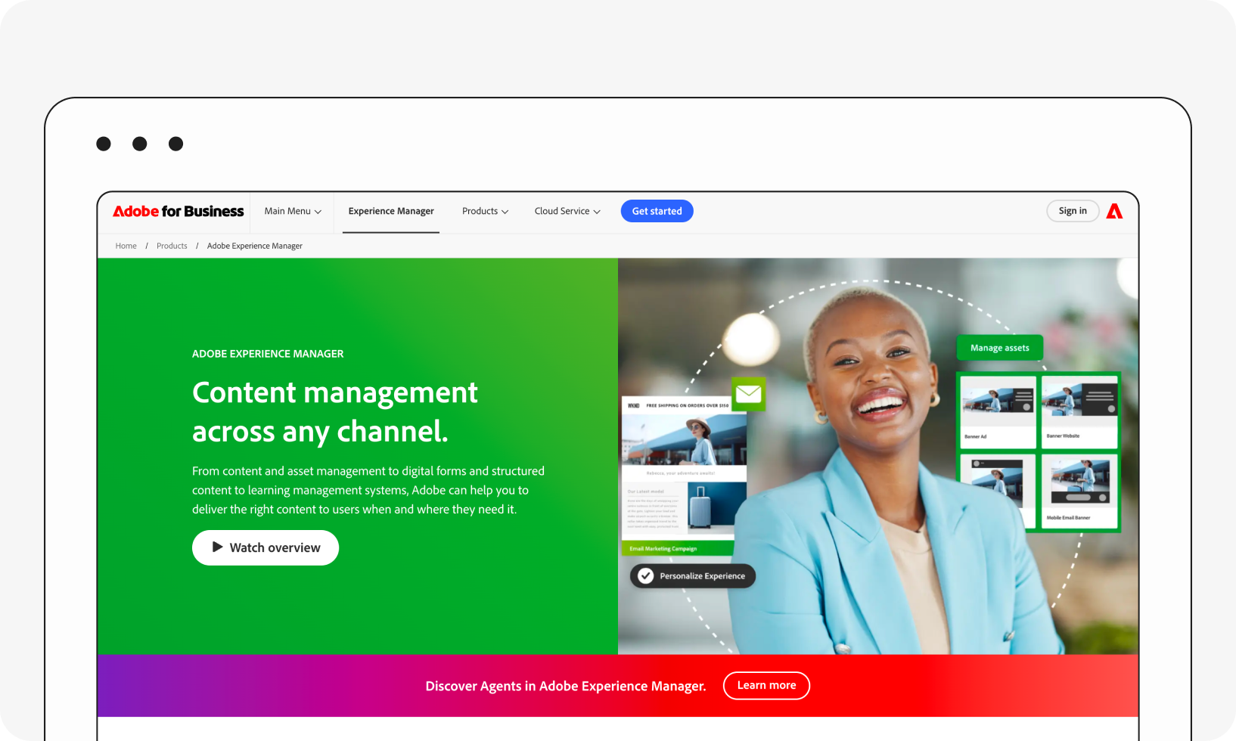Click the play triangle in Watch overview

coord(218,547)
